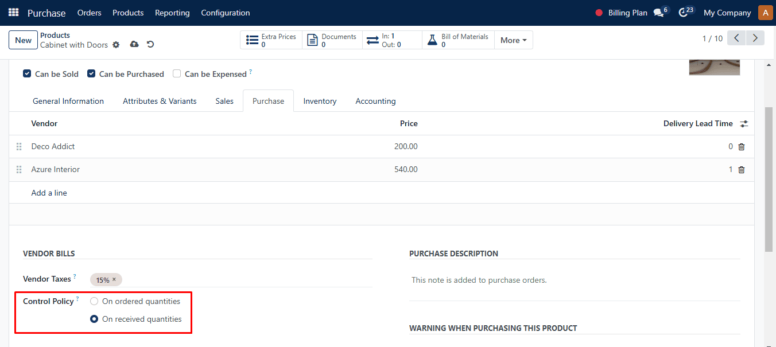
Task: Open the Bill of Materials flask button
Action: 458,40
